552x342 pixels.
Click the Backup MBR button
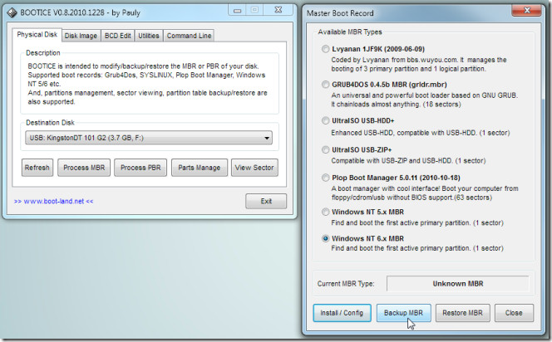[x=403, y=313]
